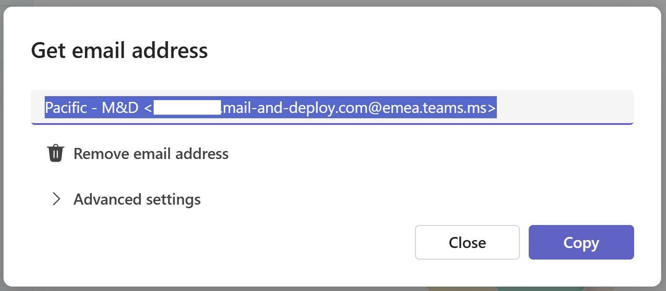Click inside the email address text field
Viewport: 666px width, 291px height.
(332, 108)
